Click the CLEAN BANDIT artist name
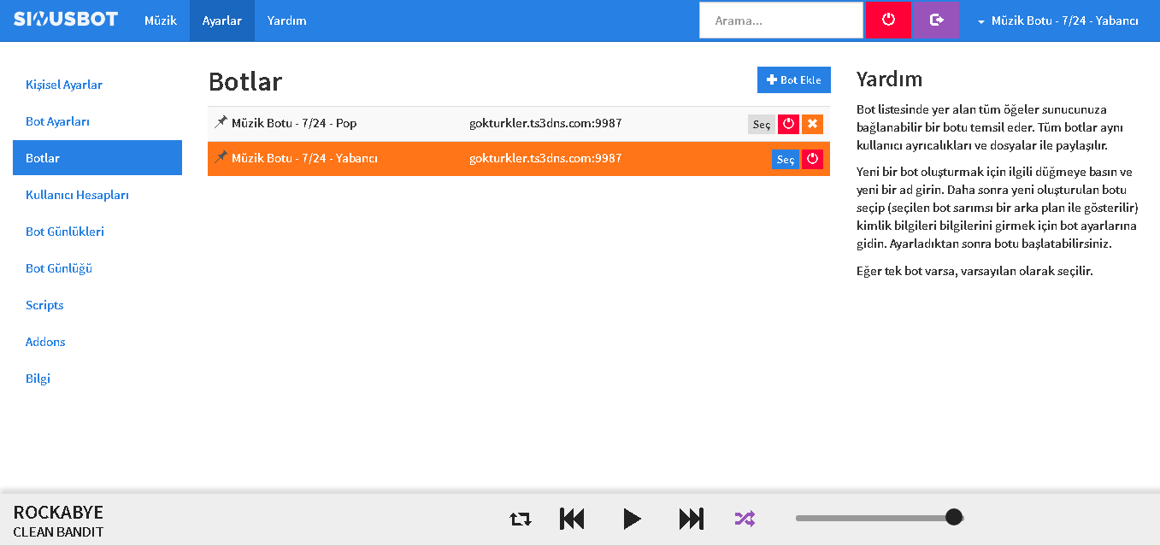 [x=58, y=532]
